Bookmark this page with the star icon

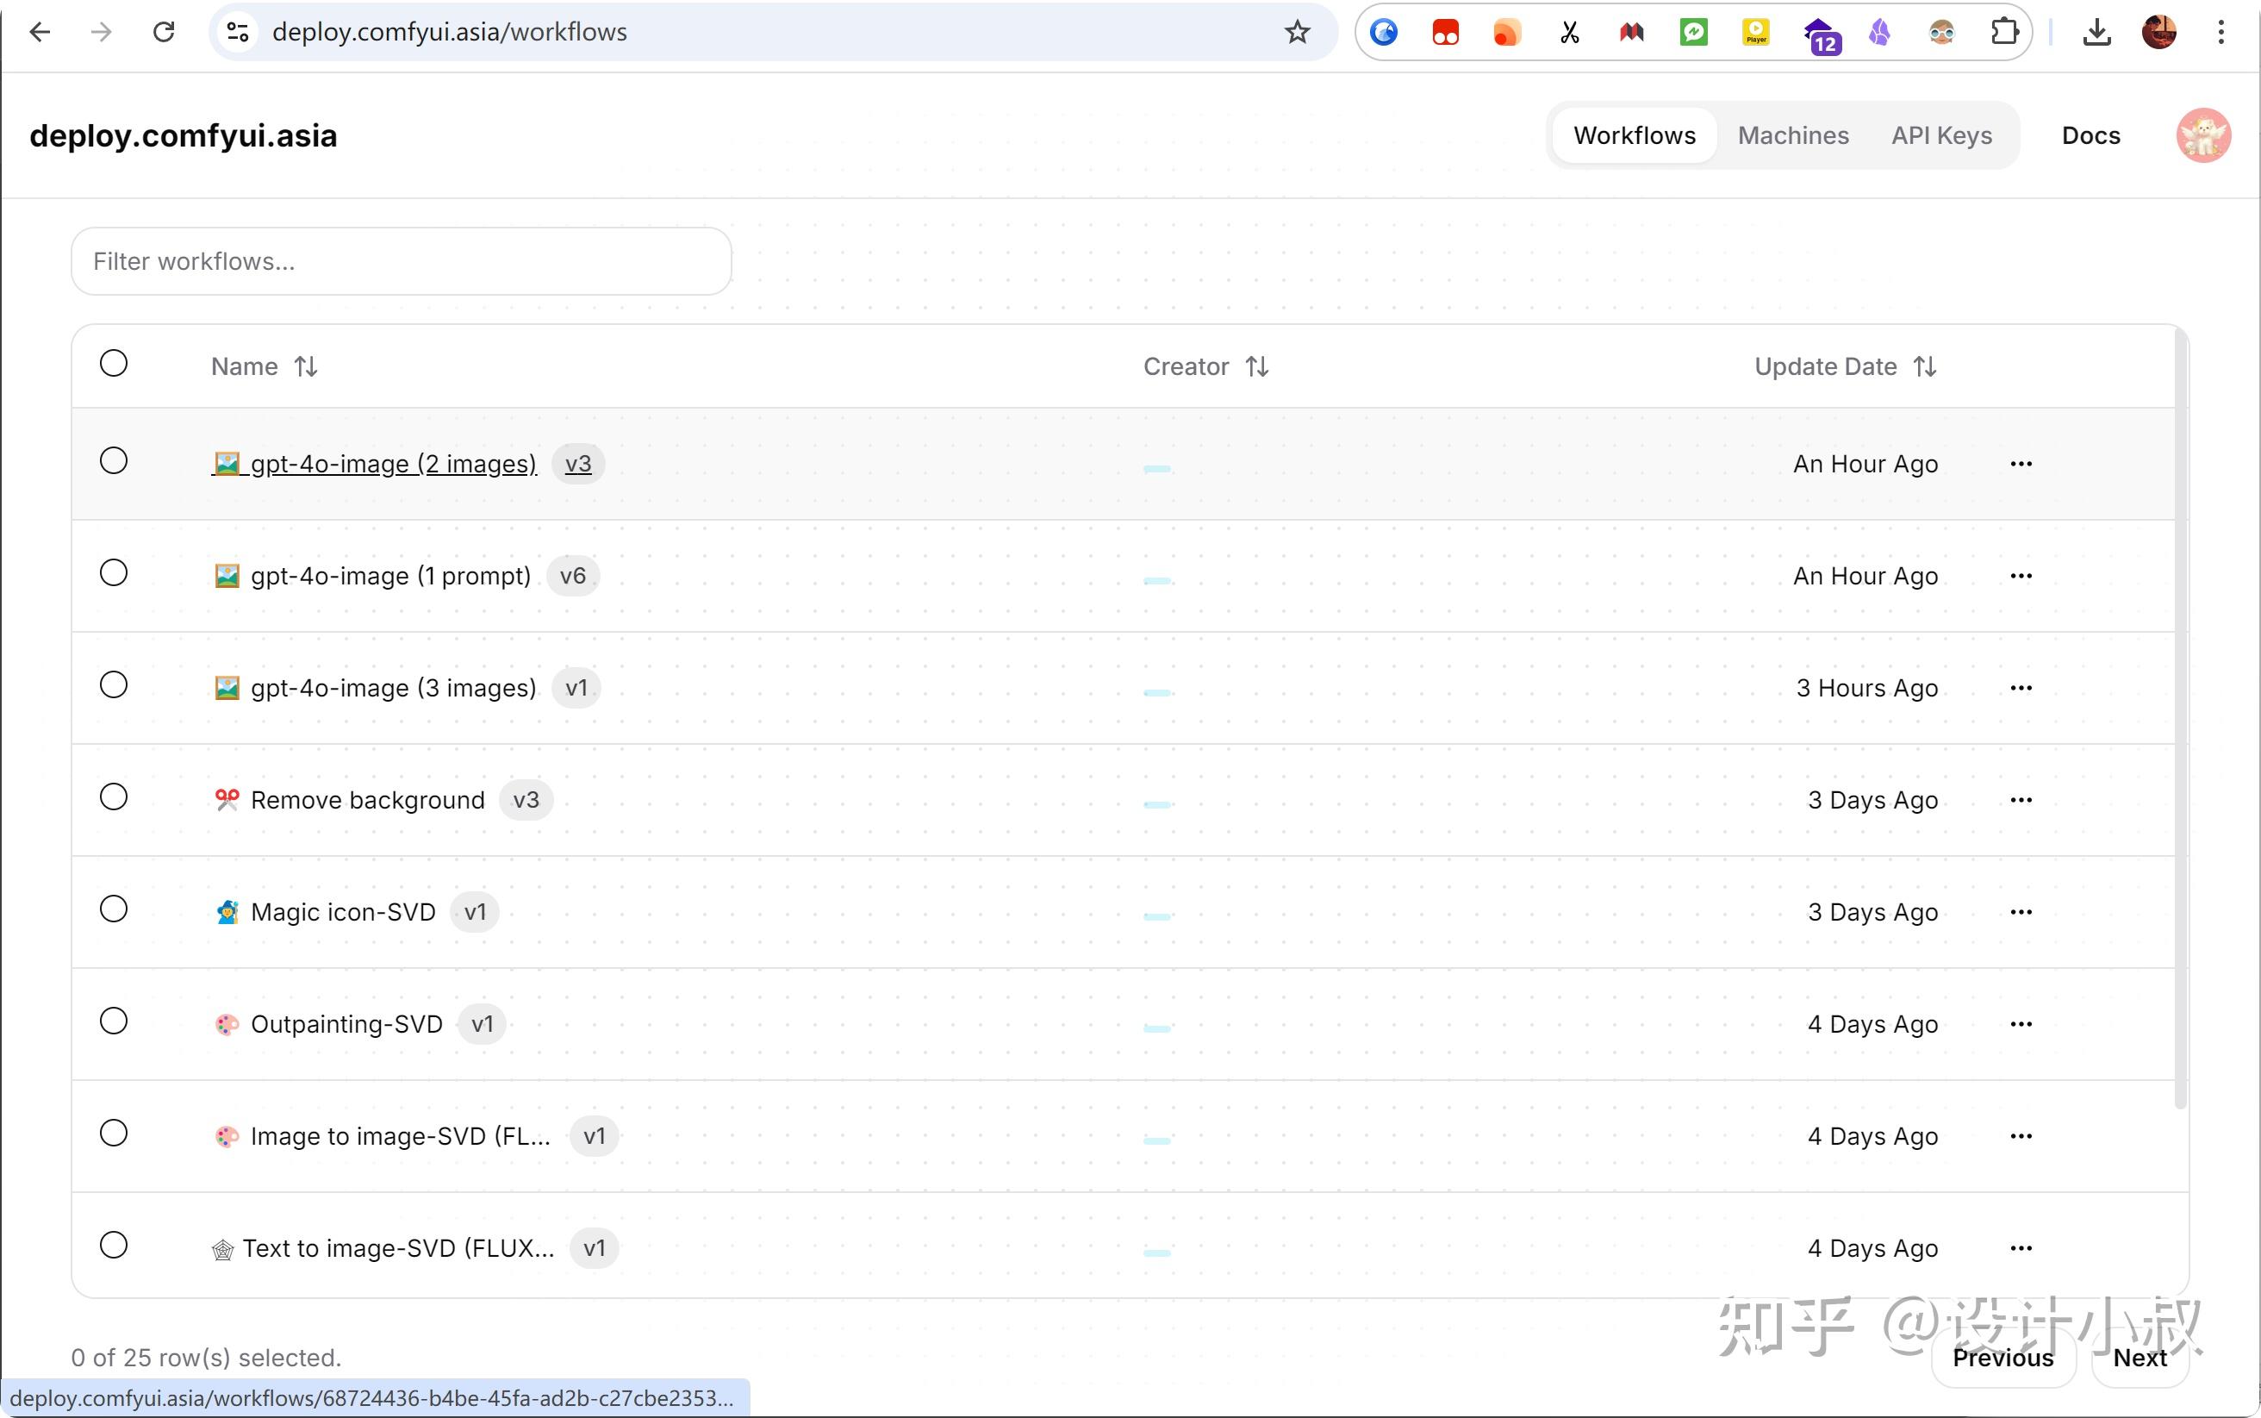click(x=1297, y=33)
